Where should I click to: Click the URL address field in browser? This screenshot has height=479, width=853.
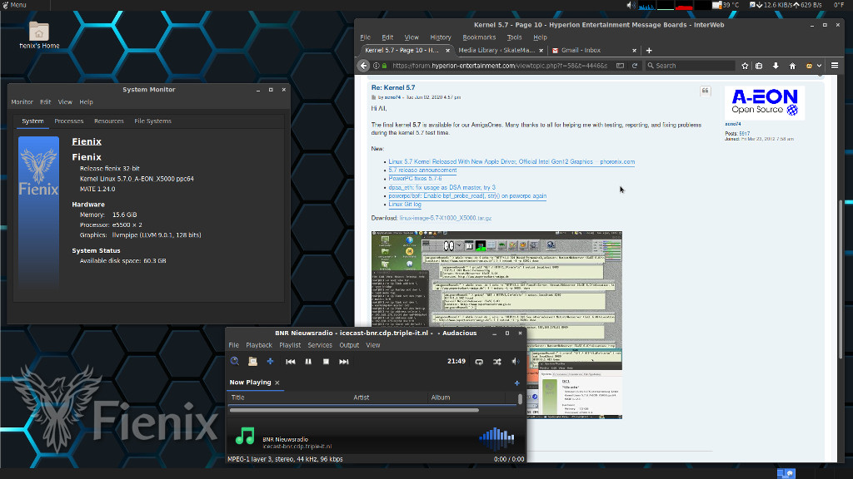click(x=500, y=66)
